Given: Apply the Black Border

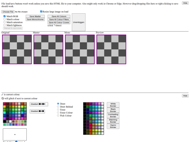Looking at the screenshot, I should (113, 110).
